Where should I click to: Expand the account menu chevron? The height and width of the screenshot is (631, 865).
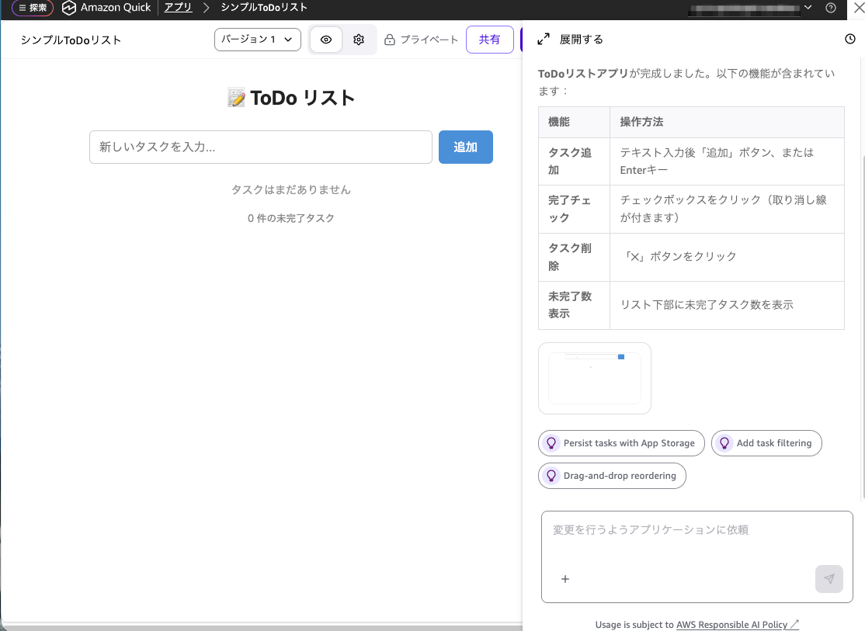click(809, 8)
